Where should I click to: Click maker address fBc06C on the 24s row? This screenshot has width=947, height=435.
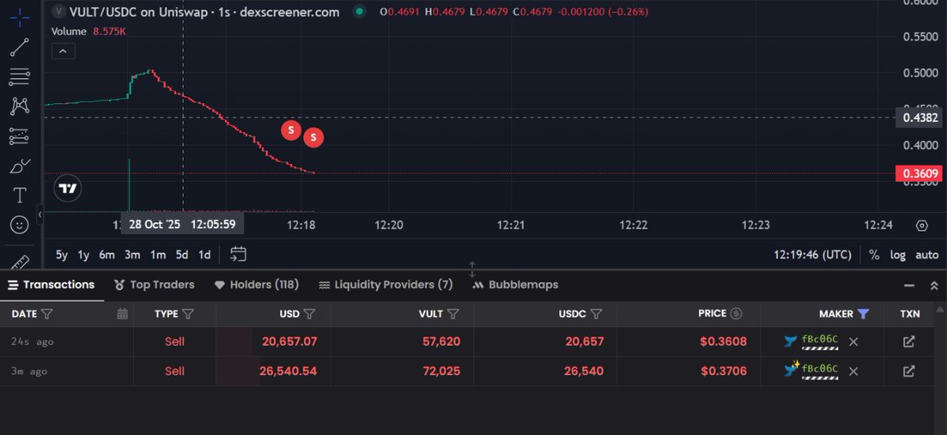pos(820,341)
